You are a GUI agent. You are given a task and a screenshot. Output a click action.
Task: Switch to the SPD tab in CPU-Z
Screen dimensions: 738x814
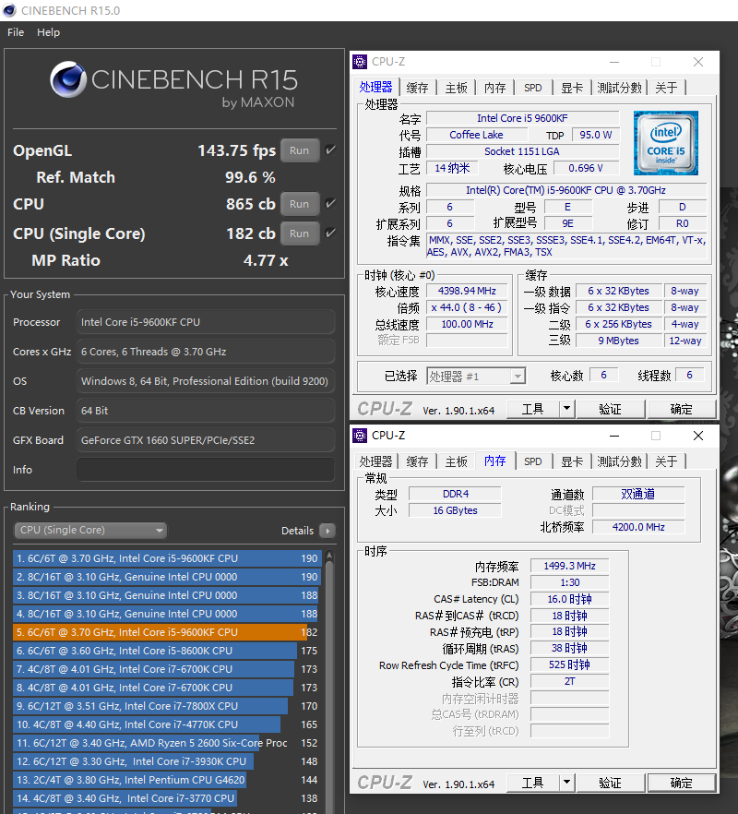point(532,87)
